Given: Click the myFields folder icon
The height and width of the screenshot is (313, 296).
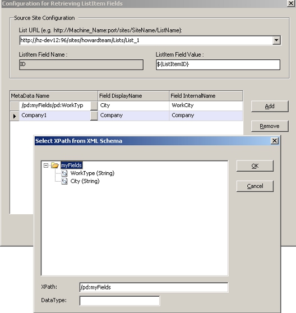Looking at the screenshot, I should [54, 165].
